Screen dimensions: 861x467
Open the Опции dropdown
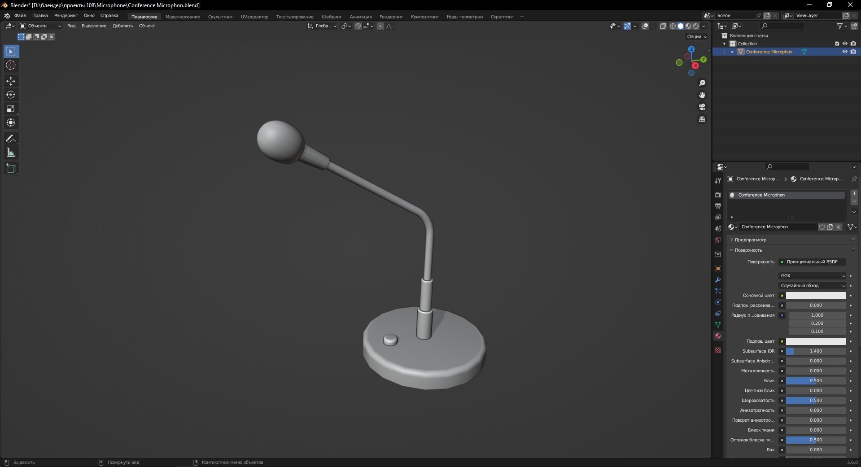[x=697, y=37]
